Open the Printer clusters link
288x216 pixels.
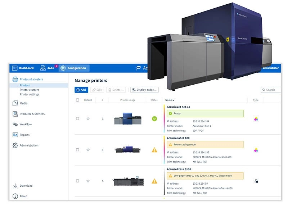click(x=29, y=90)
